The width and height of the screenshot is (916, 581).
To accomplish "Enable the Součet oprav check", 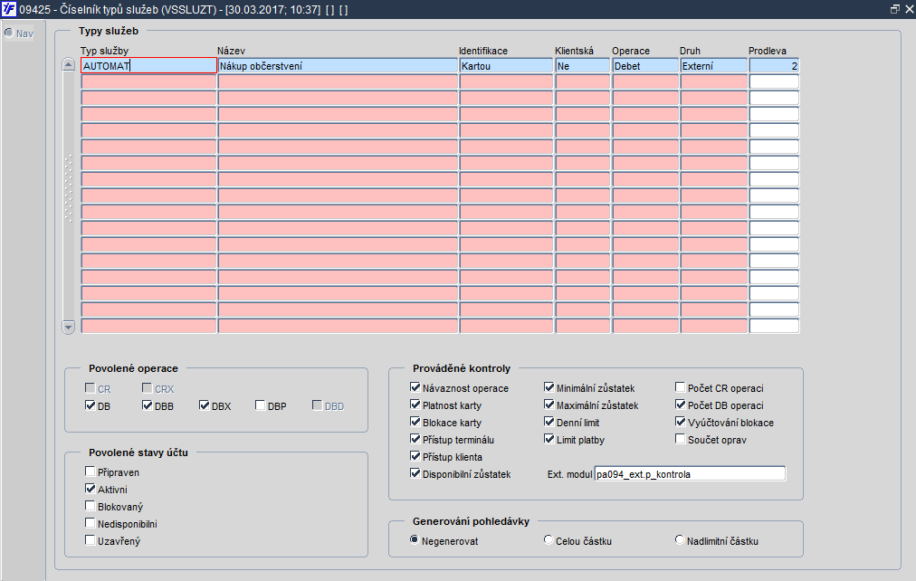I will pyautogui.click(x=681, y=439).
